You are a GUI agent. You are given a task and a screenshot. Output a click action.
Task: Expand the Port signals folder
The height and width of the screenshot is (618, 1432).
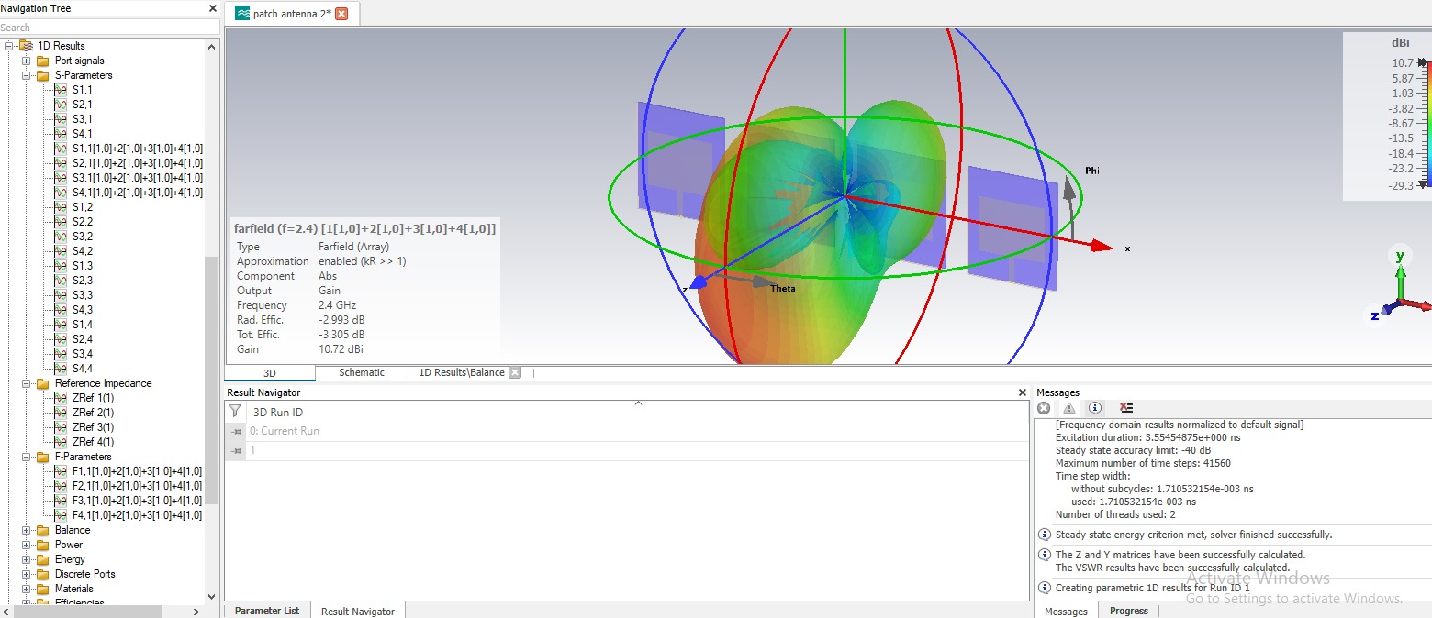click(x=27, y=61)
